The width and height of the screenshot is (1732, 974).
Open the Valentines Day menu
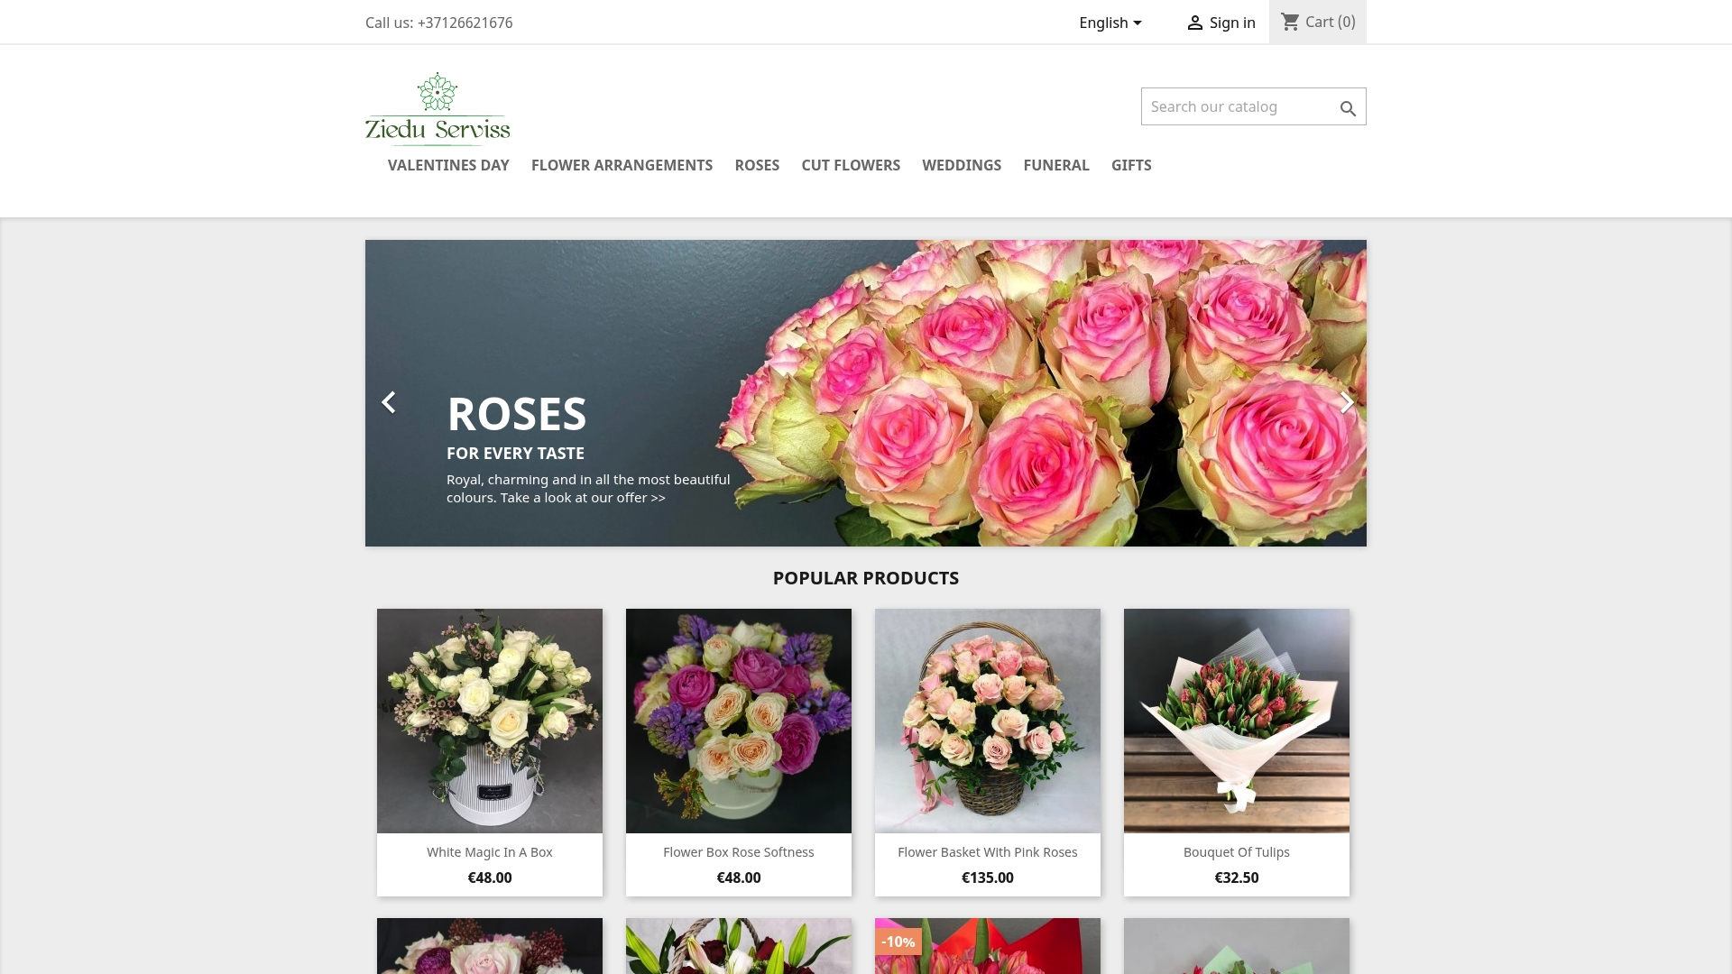click(448, 165)
